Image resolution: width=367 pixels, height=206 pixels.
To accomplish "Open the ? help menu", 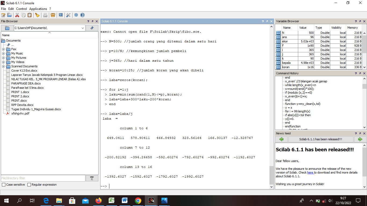I will pyautogui.click(x=50, y=9).
